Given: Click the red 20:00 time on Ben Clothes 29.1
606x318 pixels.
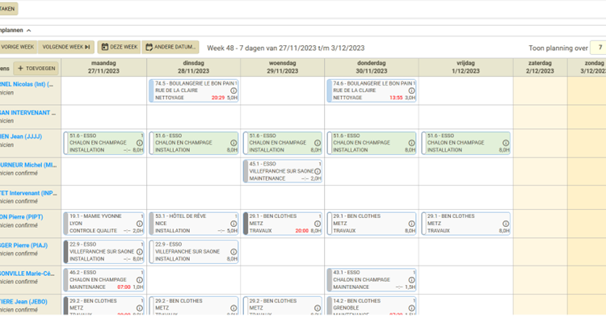Looking at the screenshot, I should pos(302,231).
